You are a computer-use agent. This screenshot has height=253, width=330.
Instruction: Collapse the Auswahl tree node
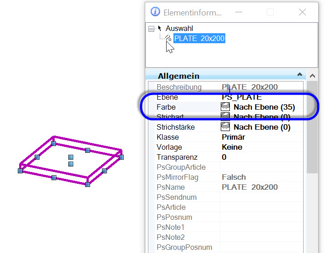tap(151, 29)
